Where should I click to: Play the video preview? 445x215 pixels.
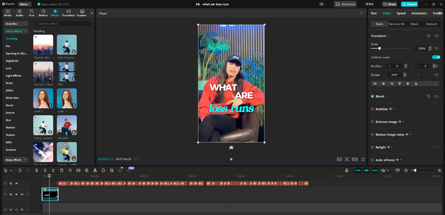(x=231, y=159)
